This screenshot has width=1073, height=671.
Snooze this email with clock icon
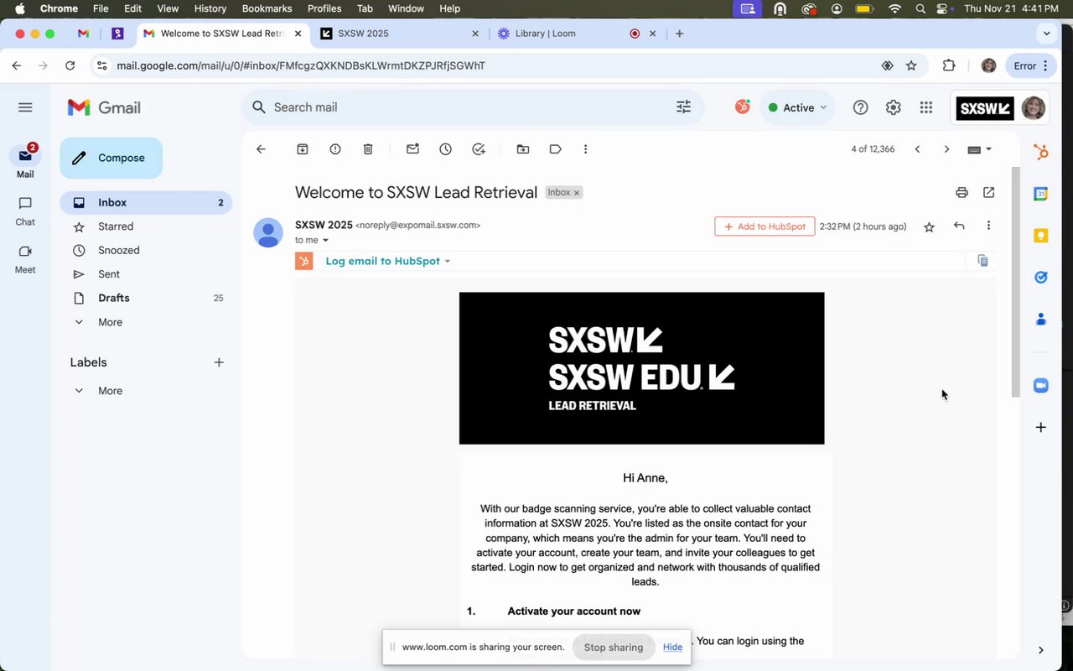[446, 149]
